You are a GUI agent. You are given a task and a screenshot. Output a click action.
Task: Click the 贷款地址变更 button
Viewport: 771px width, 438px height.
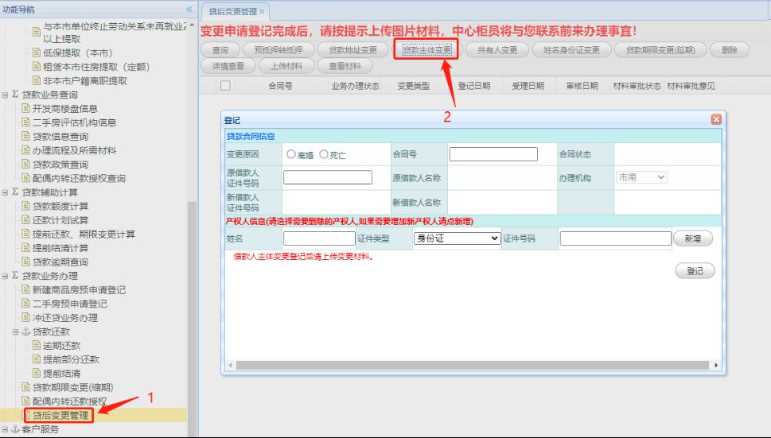pos(353,49)
